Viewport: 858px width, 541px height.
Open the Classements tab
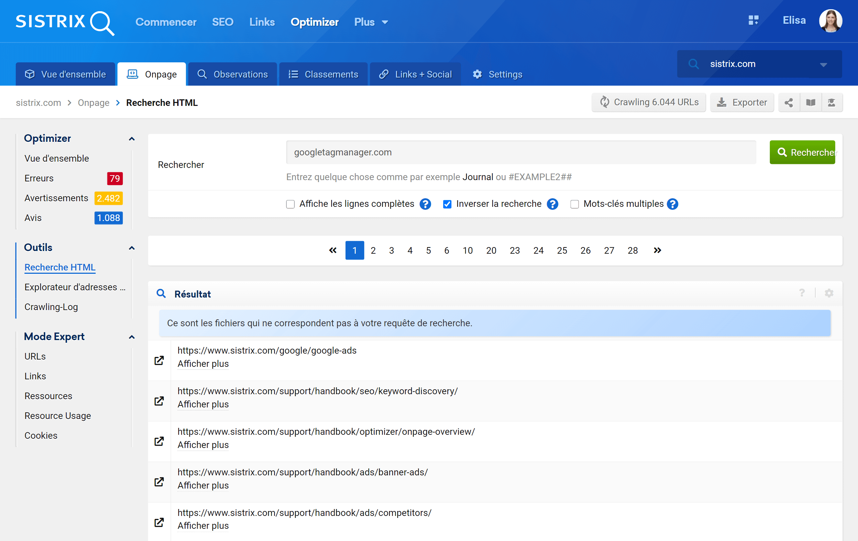tap(323, 74)
